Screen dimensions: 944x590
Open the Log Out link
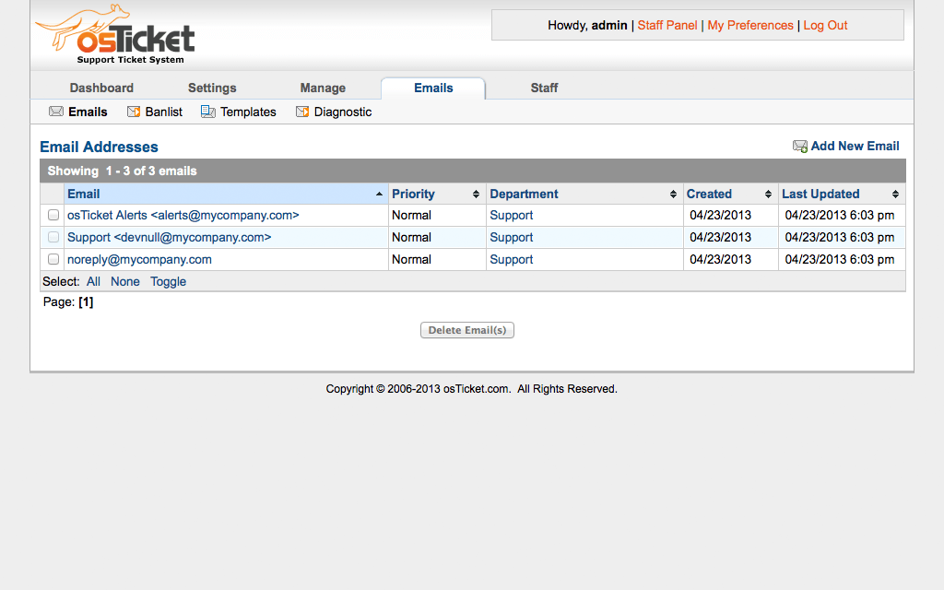[x=825, y=25]
